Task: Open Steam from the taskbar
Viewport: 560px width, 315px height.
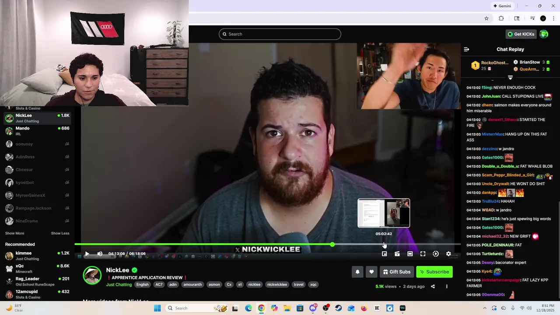Action: (338, 308)
